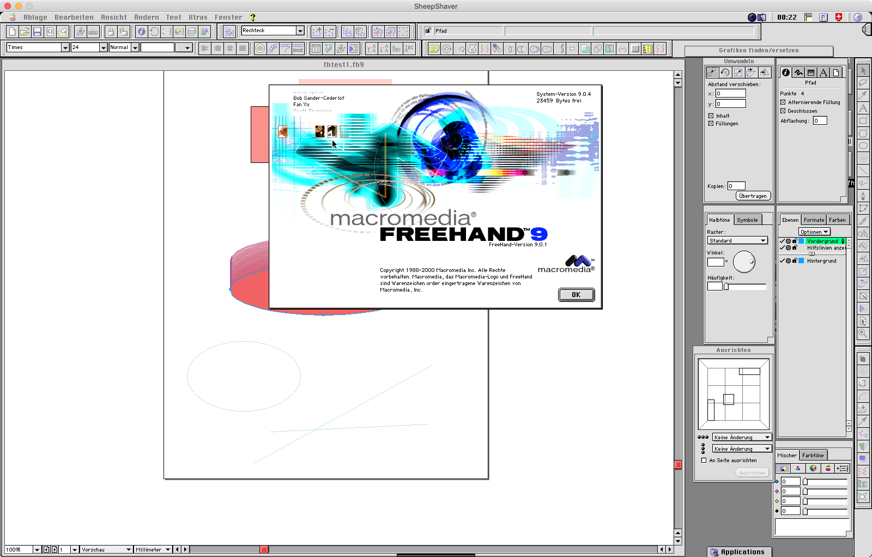Open the Bearbeiten menu
Image resolution: width=872 pixels, height=557 pixels.
[74, 17]
